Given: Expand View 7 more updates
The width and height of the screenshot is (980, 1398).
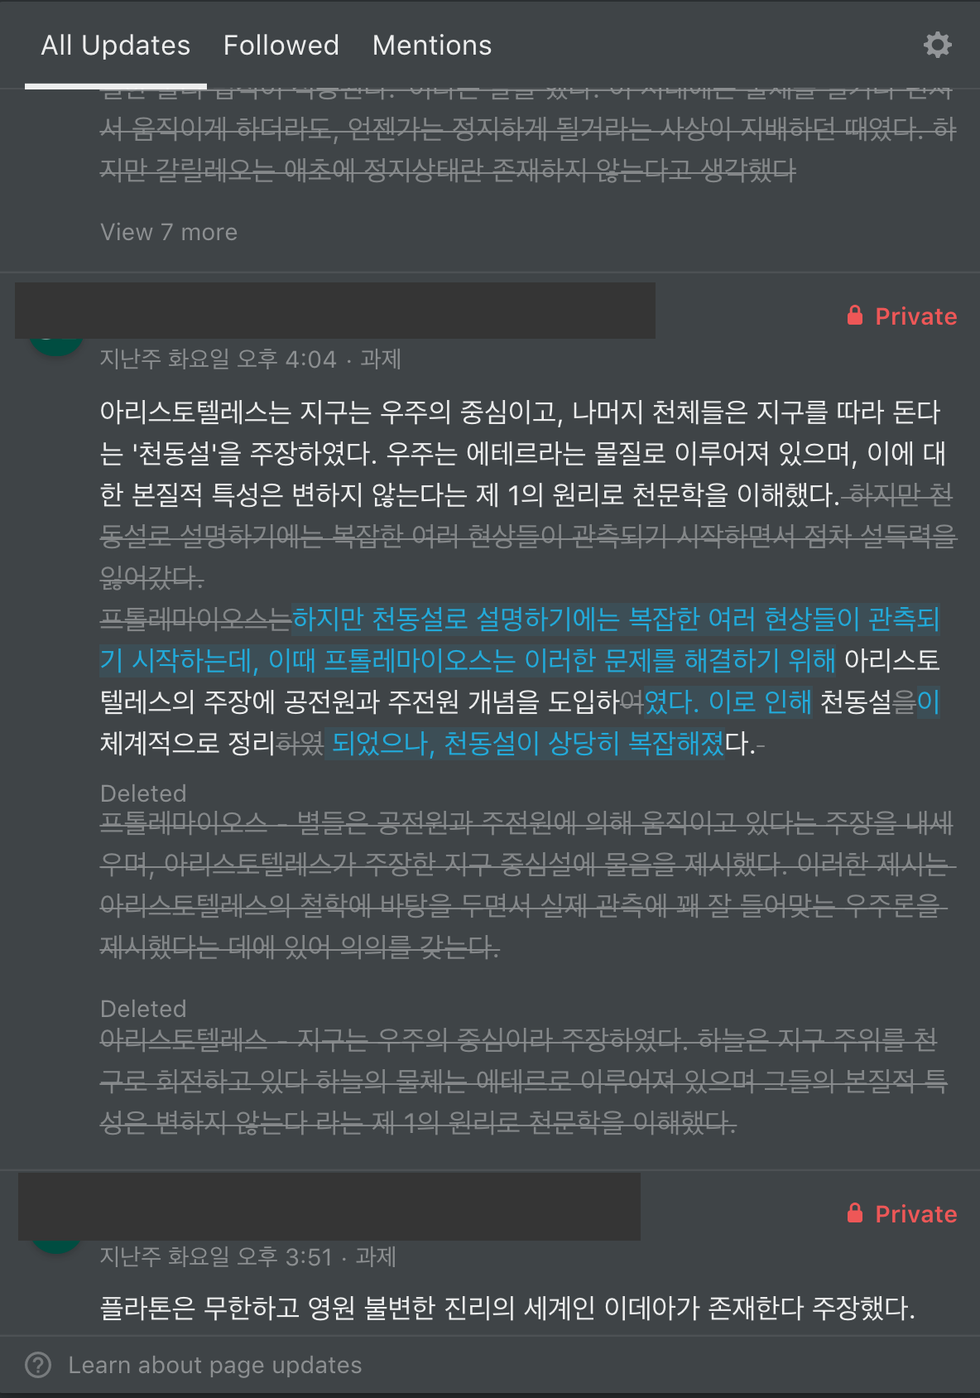Looking at the screenshot, I should (169, 232).
